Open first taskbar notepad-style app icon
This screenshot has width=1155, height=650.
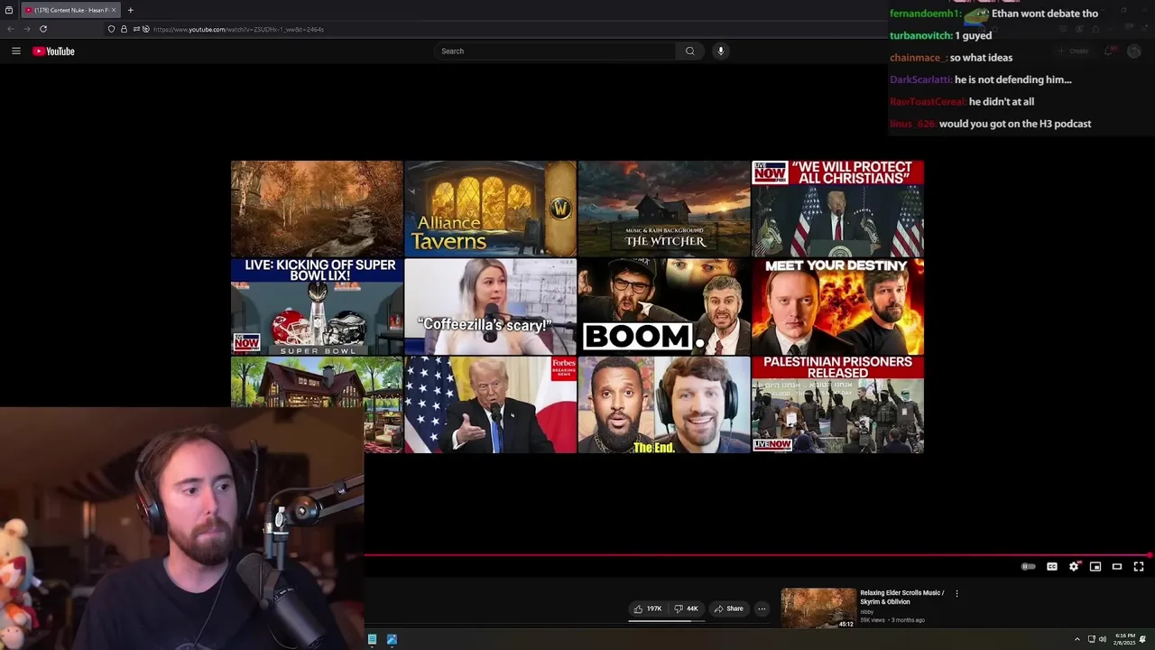(372, 639)
